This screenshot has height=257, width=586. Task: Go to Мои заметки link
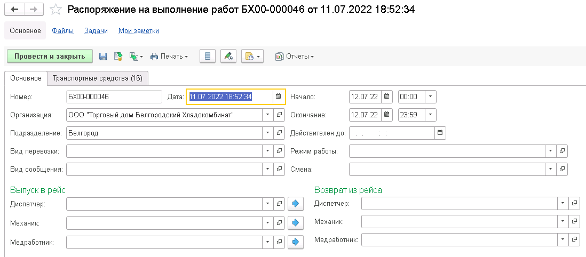[x=139, y=31]
